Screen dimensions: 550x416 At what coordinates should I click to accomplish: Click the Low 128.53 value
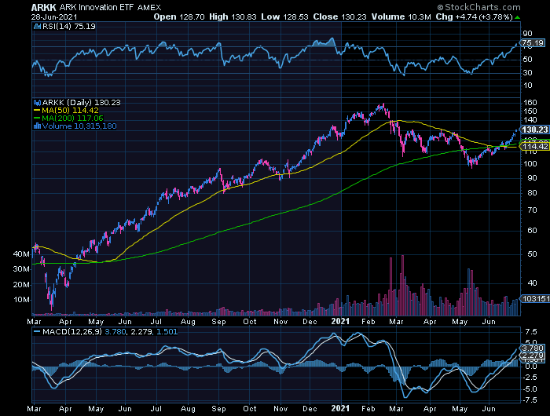coord(284,16)
